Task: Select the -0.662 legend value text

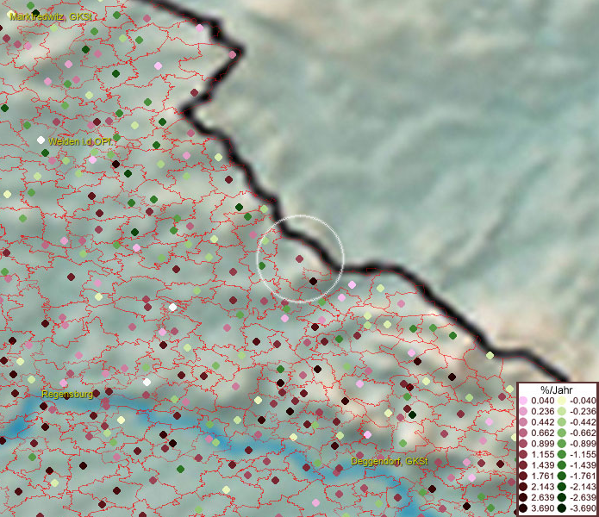Action: pyautogui.click(x=583, y=433)
